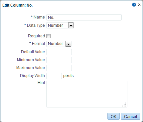Image resolution: width=143 pixels, height=122 pixels.
Task: Focus the Minimum Value field
Action: [x=59, y=60]
